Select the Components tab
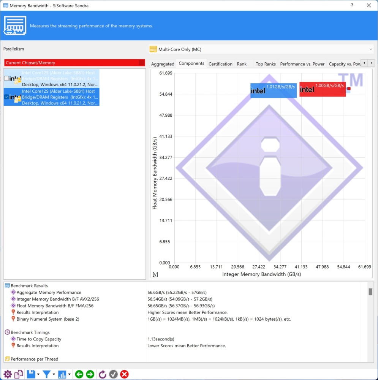This screenshot has height=380, width=378. (191, 63)
